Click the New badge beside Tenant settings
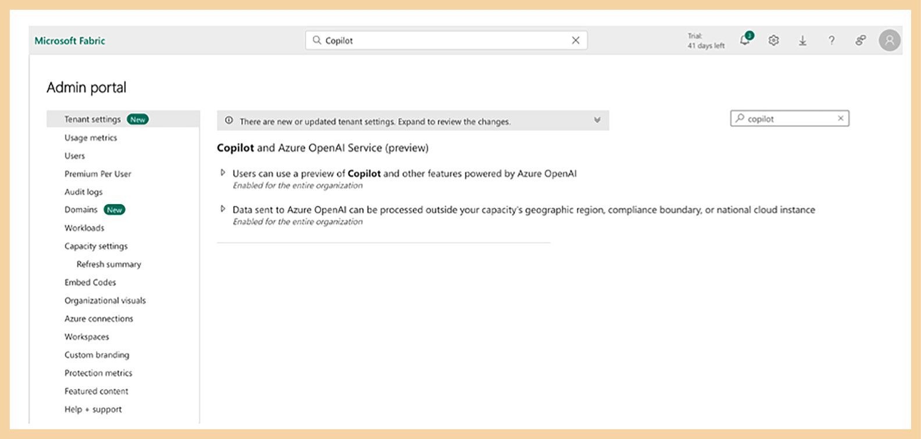This screenshot has height=439, width=921. click(138, 119)
